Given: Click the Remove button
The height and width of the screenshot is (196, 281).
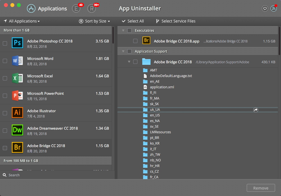Looking at the screenshot, I should tap(261, 188).
